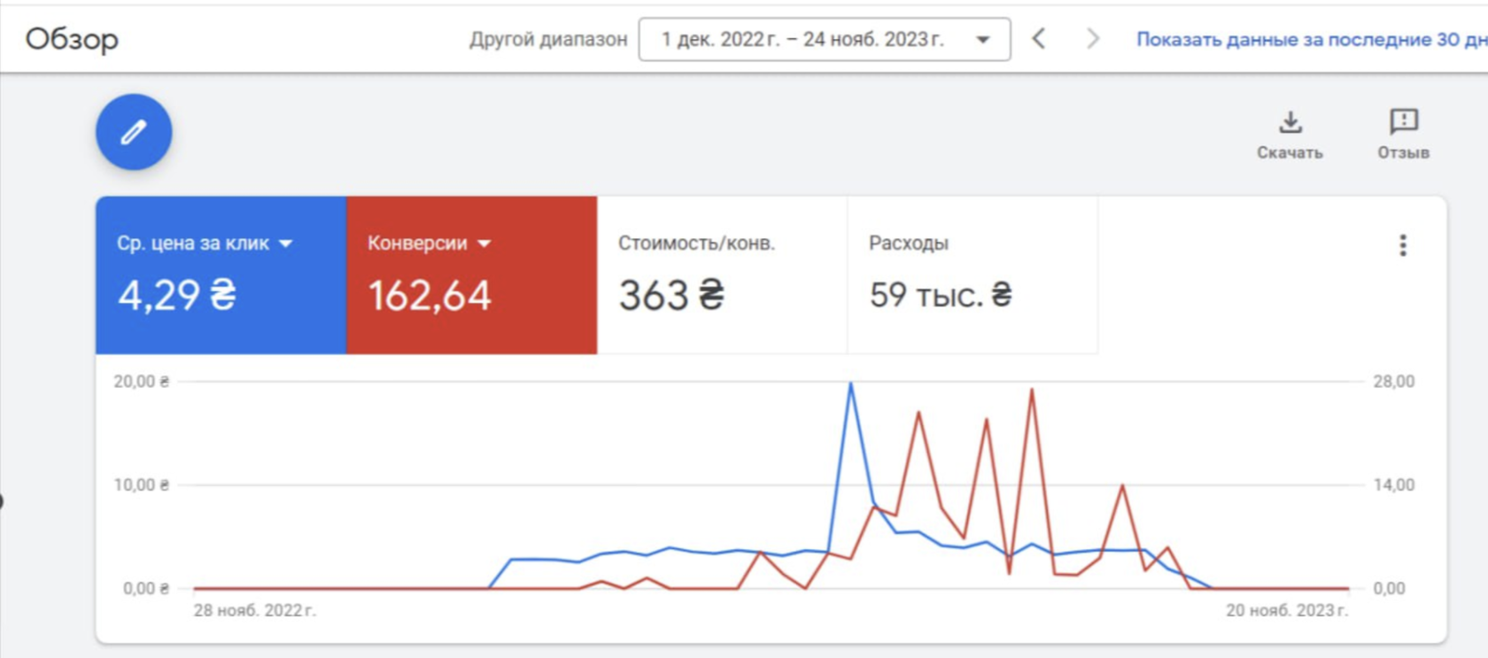Go to next date range with right arrow
Screen dimensions: 1488x658
coord(1093,39)
